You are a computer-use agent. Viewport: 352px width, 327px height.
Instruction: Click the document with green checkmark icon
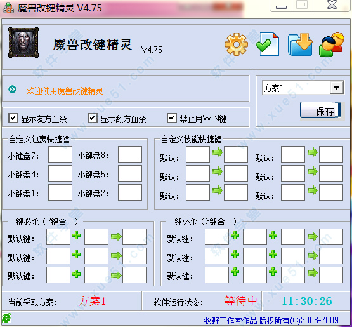[x=268, y=44]
